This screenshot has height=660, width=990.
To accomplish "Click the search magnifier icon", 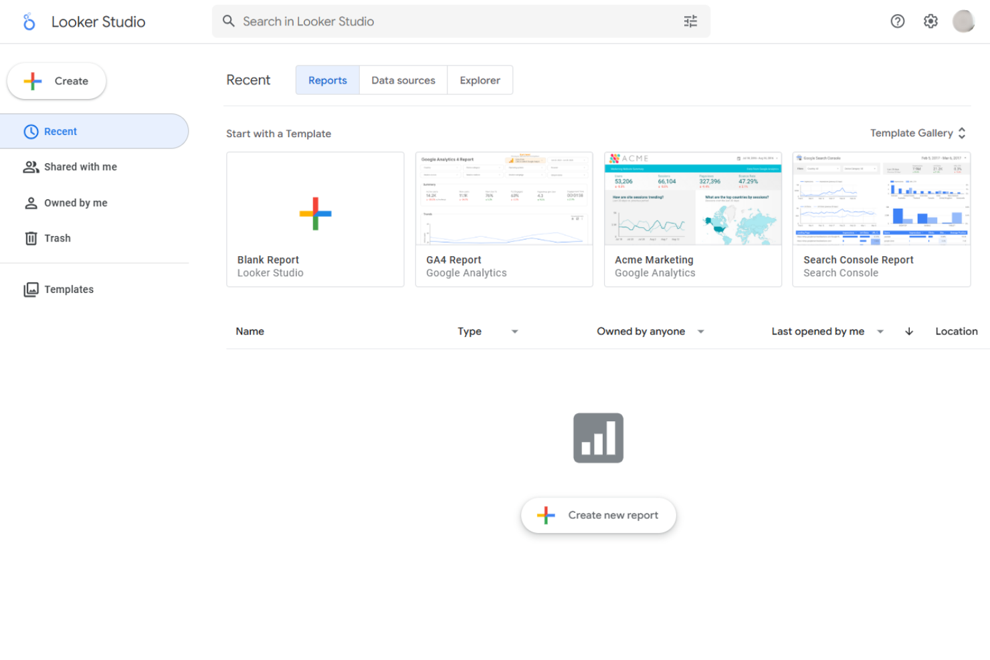I will tap(228, 21).
